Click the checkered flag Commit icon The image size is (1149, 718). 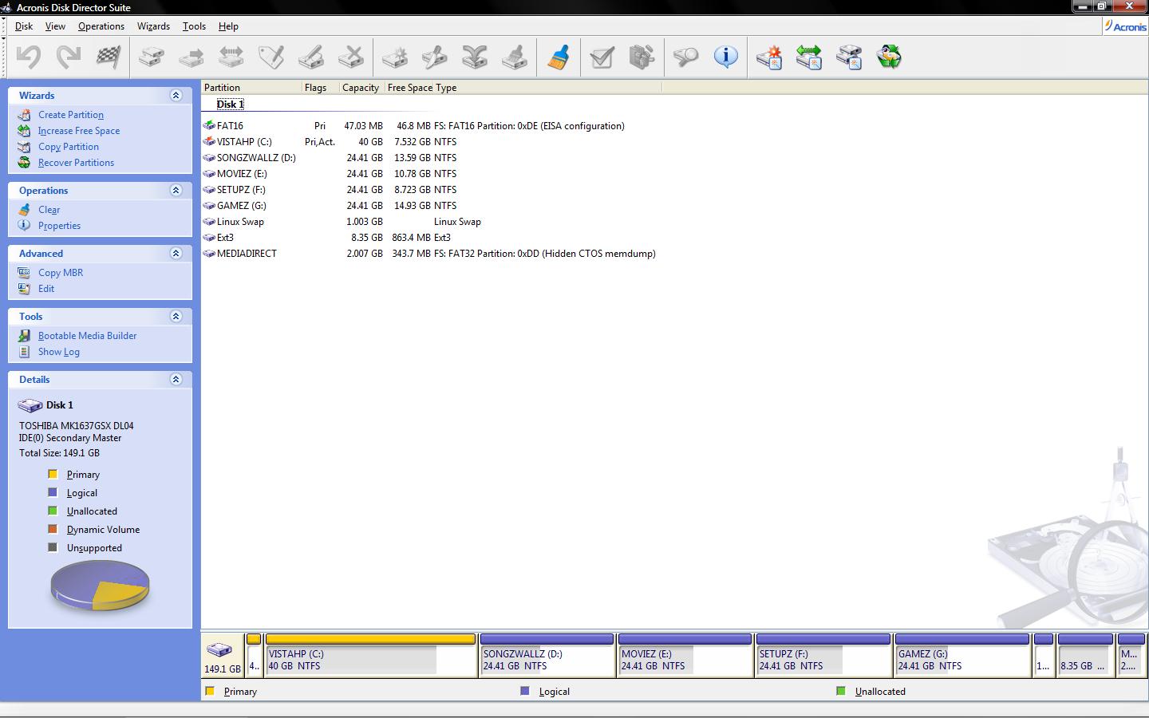pyautogui.click(x=109, y=57)
